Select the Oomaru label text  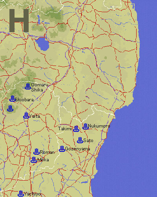pos(40,85)
